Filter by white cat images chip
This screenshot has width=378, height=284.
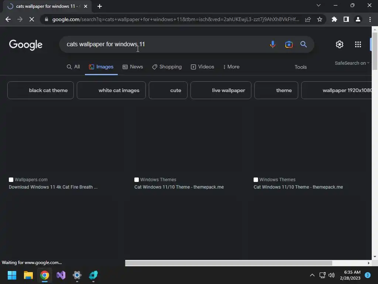(x=111, y=90)
